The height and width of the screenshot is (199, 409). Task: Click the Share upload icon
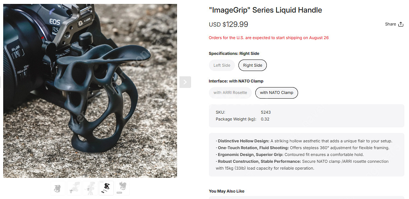tap(401, 24)
